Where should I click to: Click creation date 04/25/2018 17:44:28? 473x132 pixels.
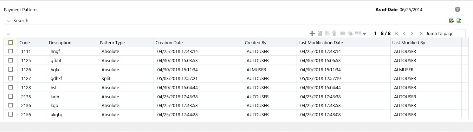point(177,114)
